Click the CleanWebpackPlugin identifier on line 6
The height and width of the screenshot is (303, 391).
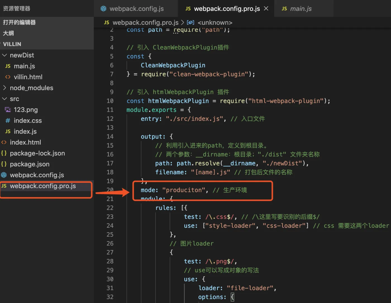[173, 65]
